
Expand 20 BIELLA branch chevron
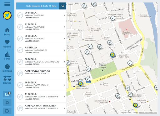tap(64, 15)
